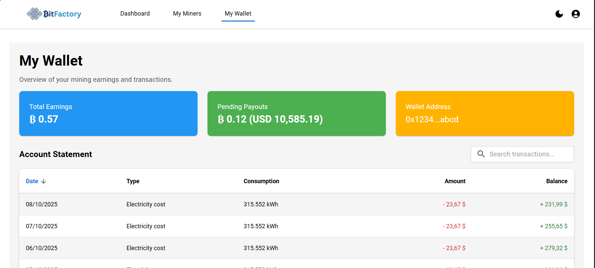Select the My Wallet tab
The width and height of the screenshot is (595, 268).
tap(238, 14)
